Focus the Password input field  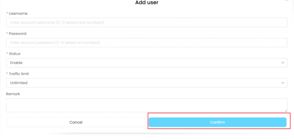[146, 42]
